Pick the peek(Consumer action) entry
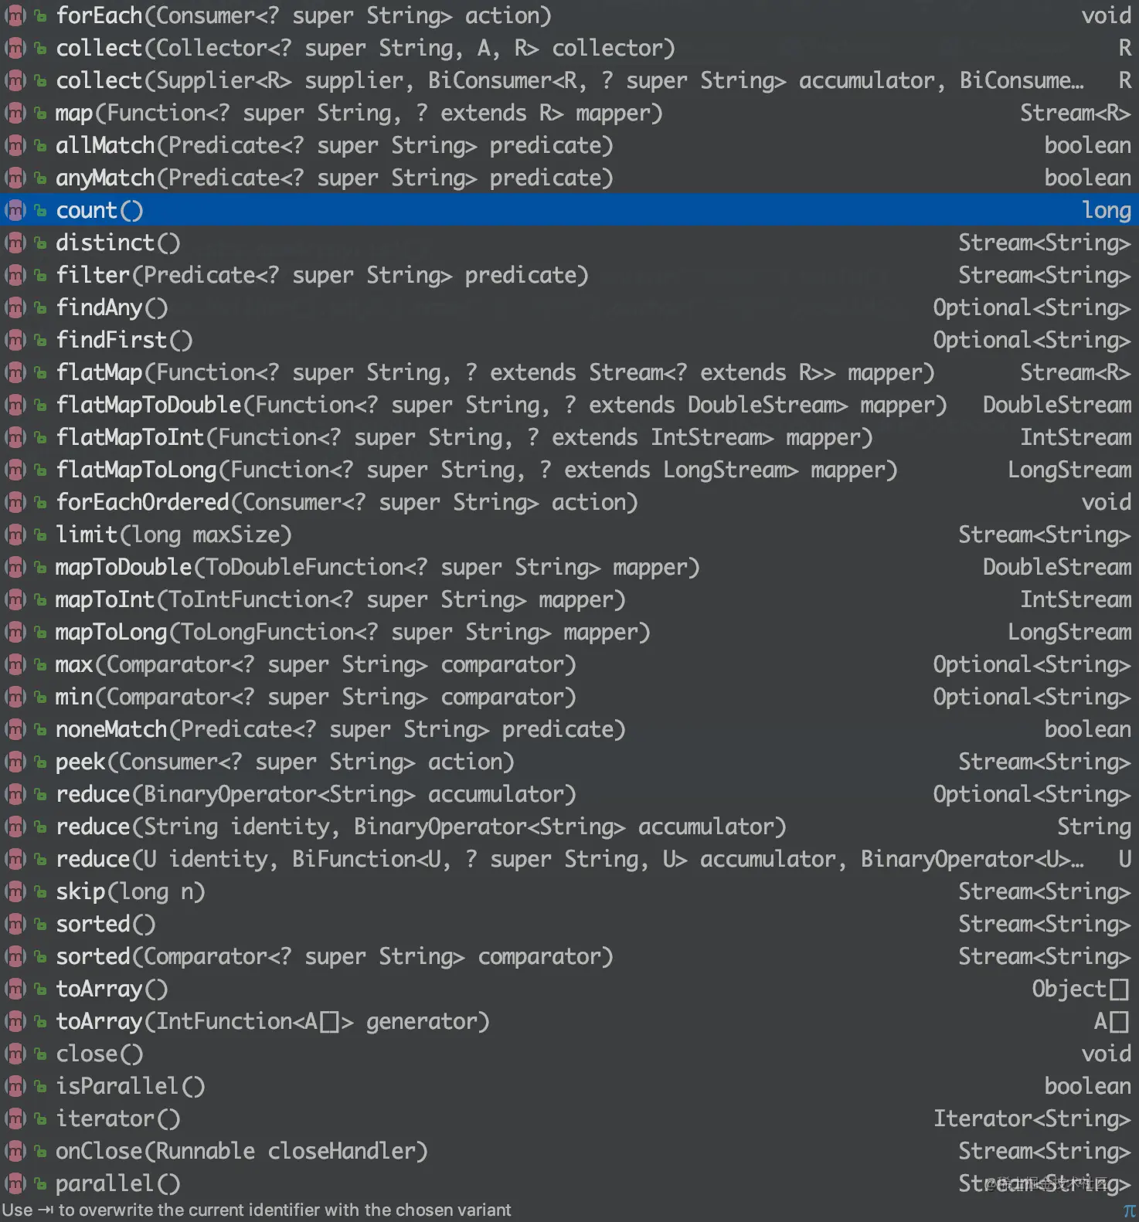The image size is (1139, 1222). pos(569,762)
